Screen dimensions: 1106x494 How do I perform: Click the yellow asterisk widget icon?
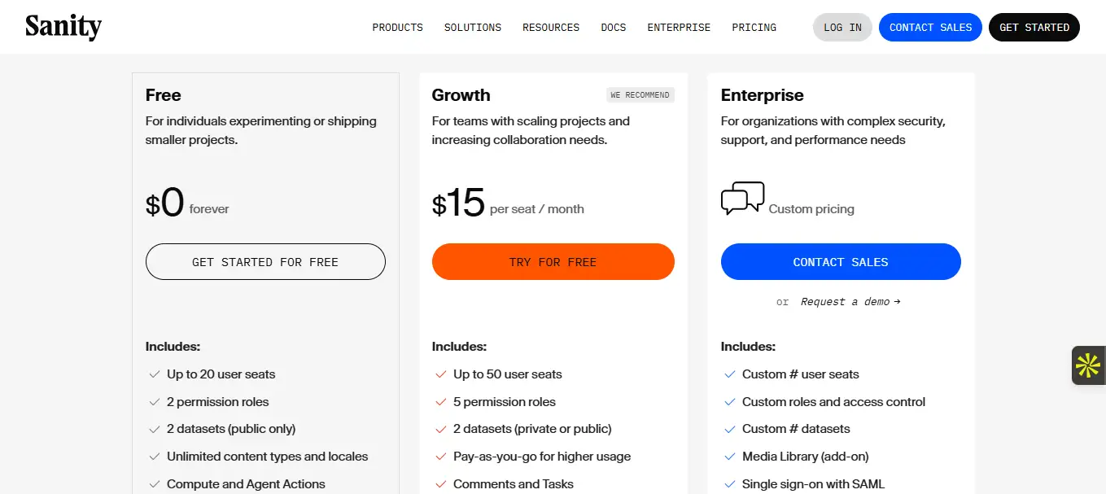1088,365
